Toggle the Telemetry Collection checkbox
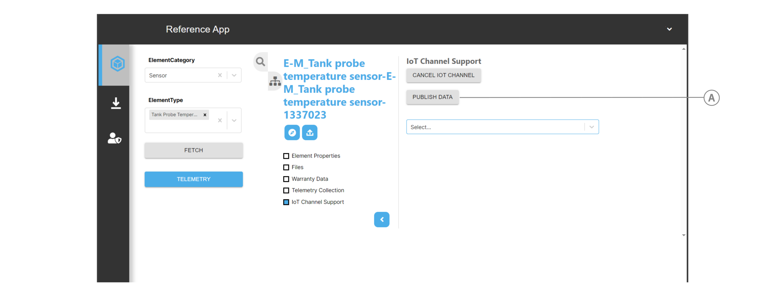 point(286,191)
